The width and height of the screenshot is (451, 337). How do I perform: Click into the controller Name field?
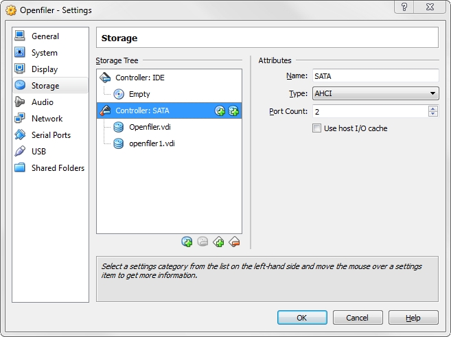pos(374,76)
